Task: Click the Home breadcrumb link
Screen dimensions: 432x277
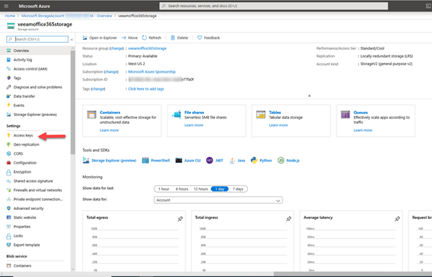Action: 10,16
